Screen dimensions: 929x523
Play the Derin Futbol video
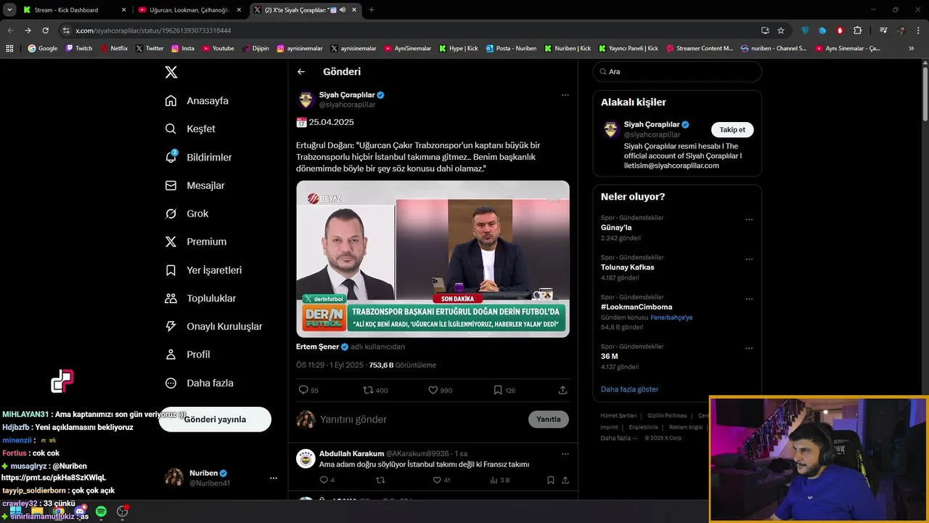click(433, 259)
